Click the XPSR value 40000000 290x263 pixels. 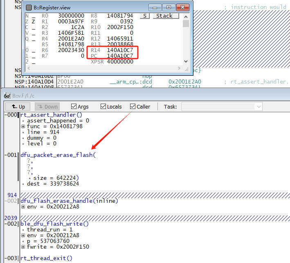[120, 61]
